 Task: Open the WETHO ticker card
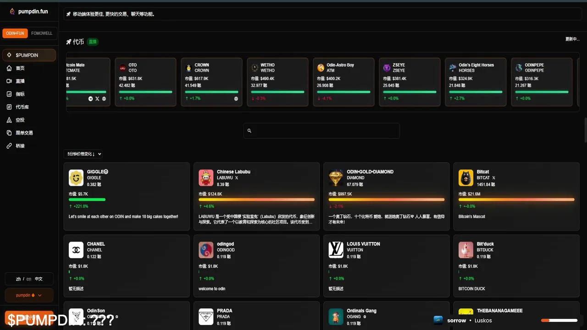click(x=277, y=82)
